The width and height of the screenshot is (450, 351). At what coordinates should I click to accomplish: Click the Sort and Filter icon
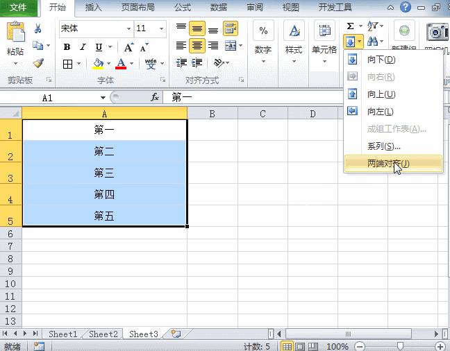[372, 26]
